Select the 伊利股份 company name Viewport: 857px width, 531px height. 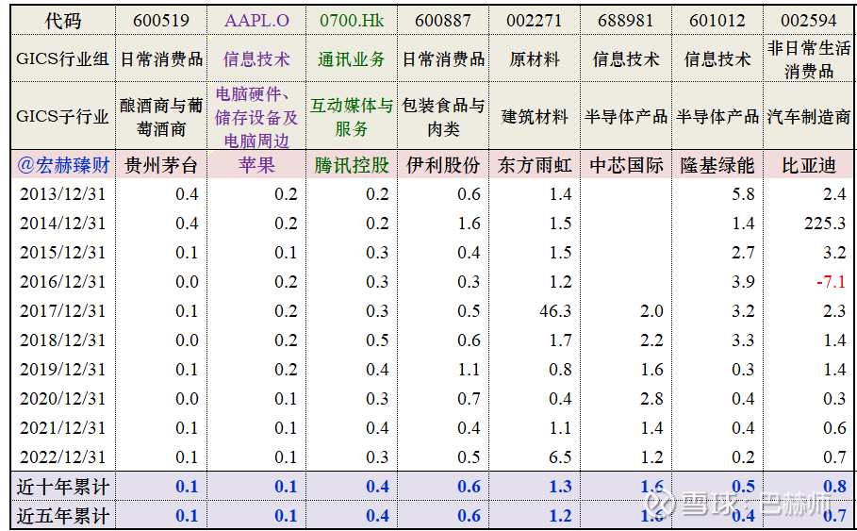tap(443, 165)
